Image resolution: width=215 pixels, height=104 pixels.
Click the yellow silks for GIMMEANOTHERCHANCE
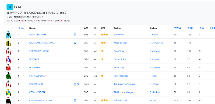[8, 43]
